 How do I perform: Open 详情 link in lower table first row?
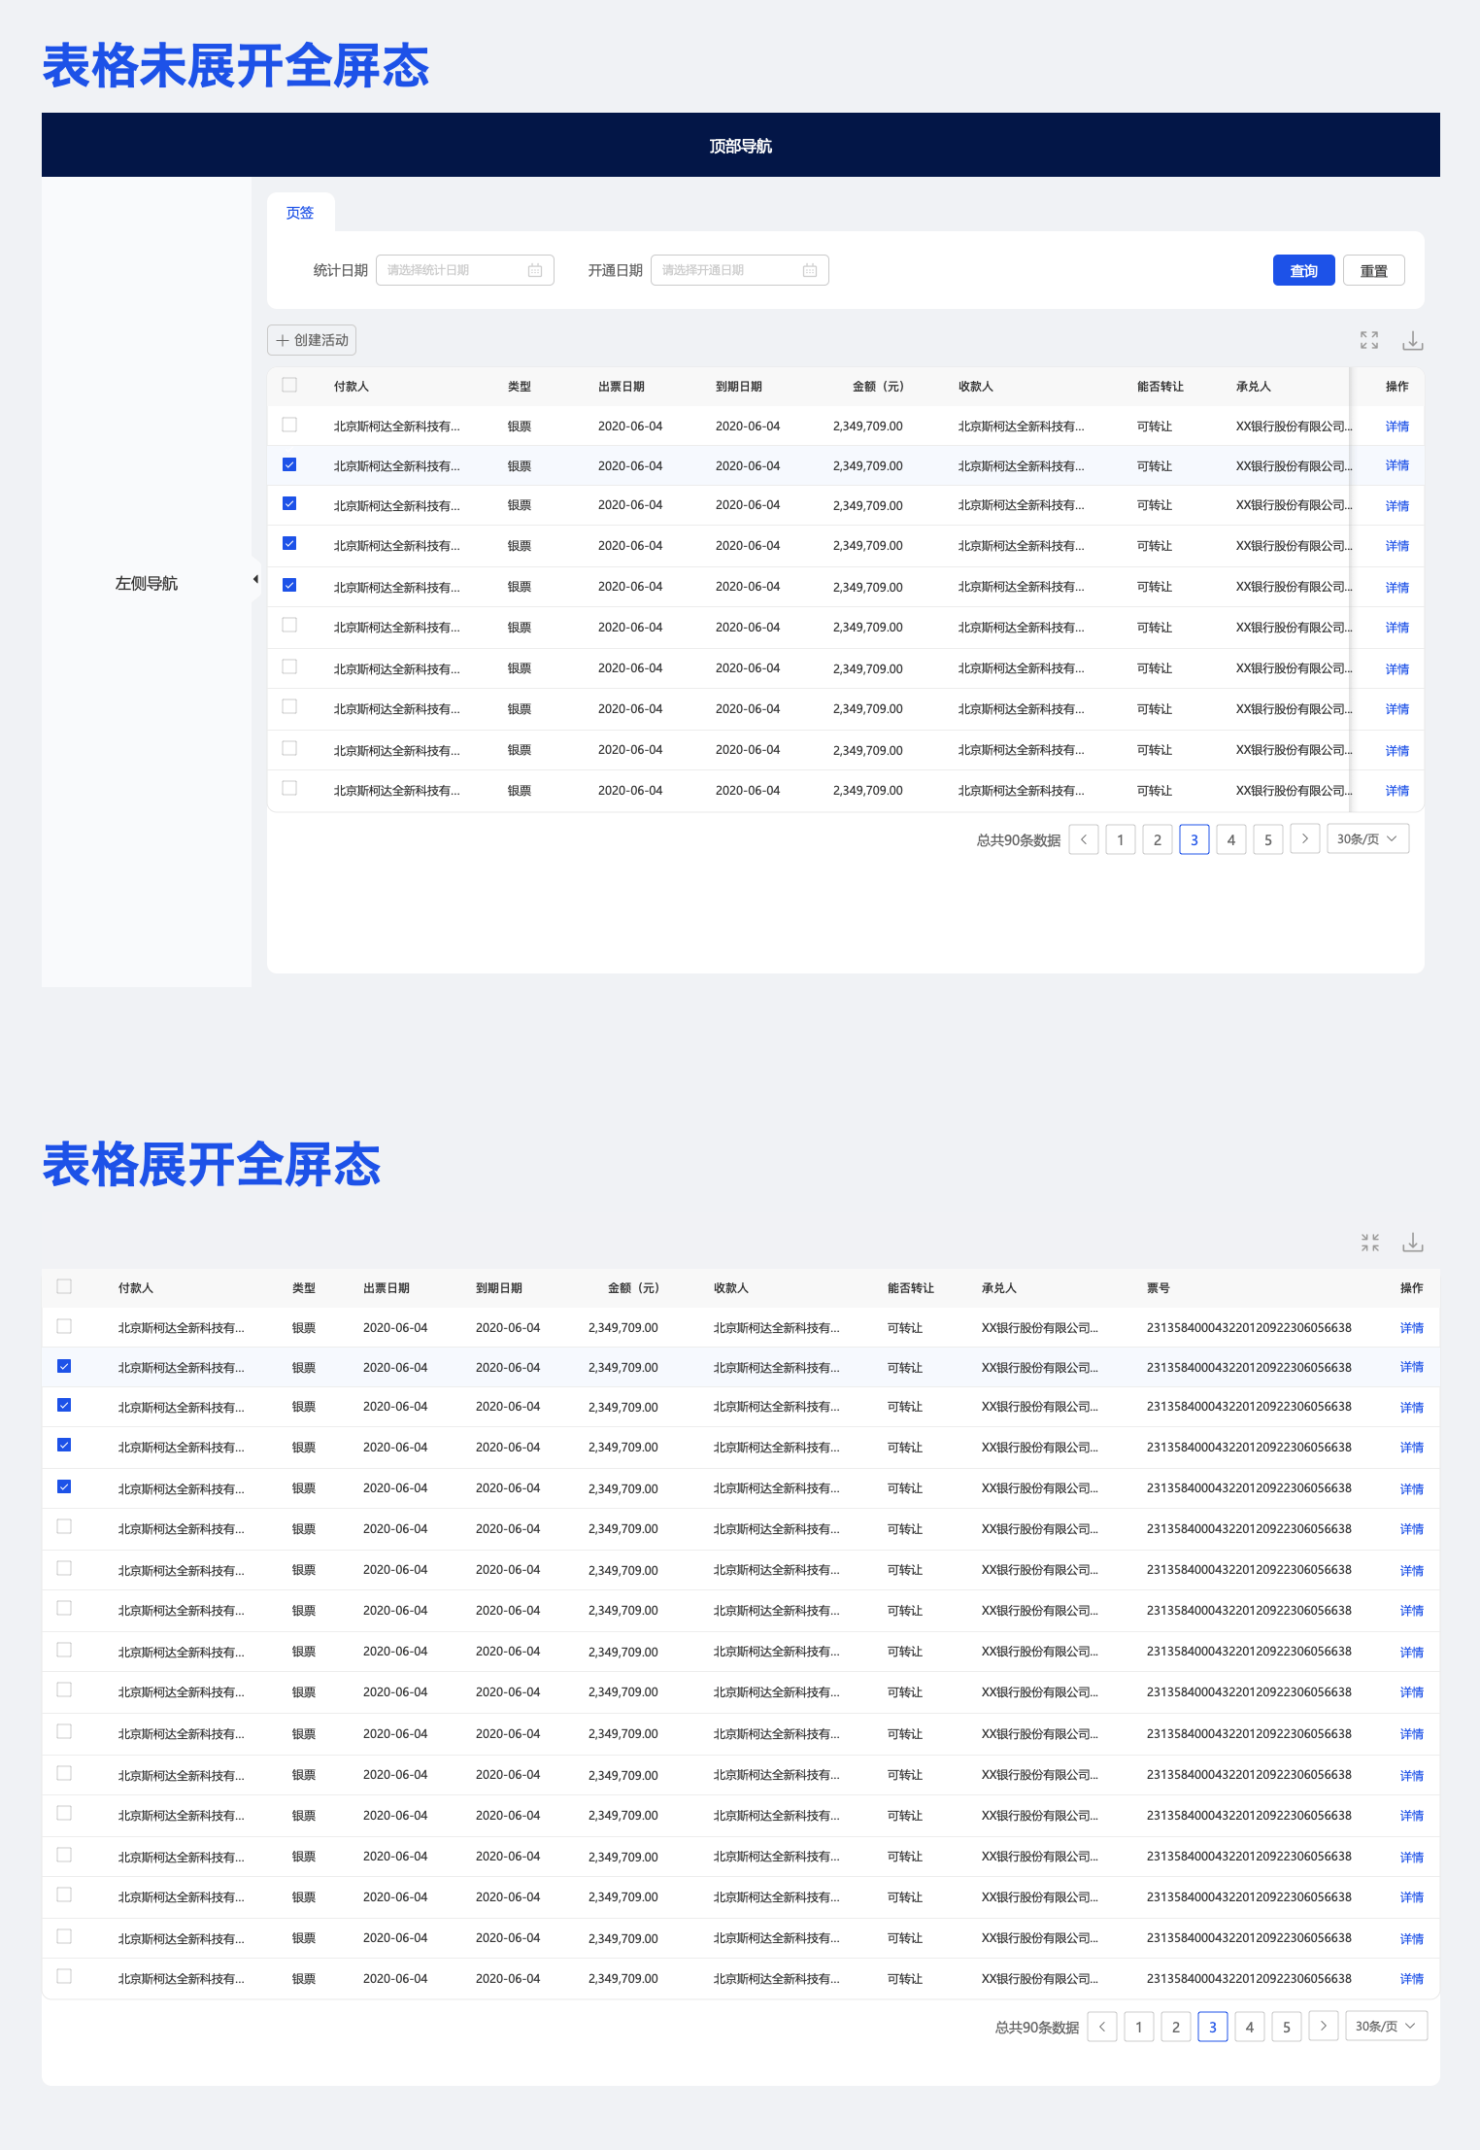click(1412, 1328)
